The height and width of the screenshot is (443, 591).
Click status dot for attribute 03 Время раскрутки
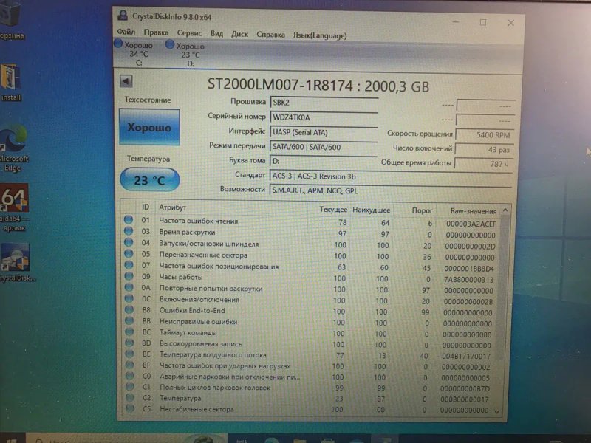click(129, 230)
